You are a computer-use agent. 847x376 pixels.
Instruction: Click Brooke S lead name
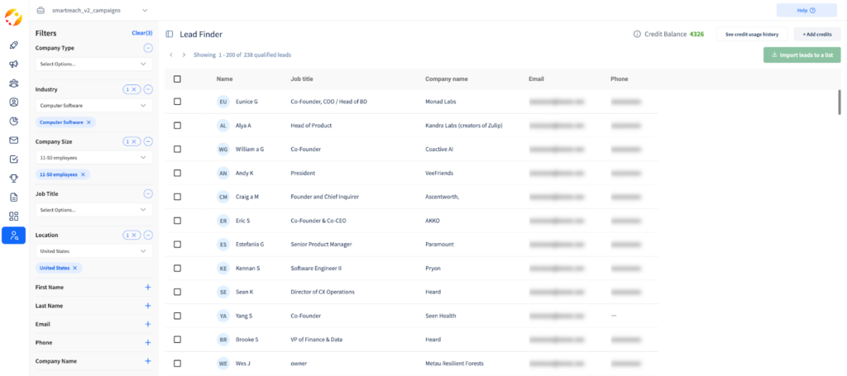tap(246, 340)
